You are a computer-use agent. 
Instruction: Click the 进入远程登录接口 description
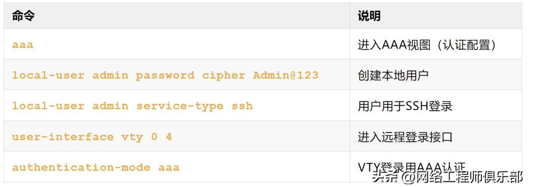click(x=405, y=137)
